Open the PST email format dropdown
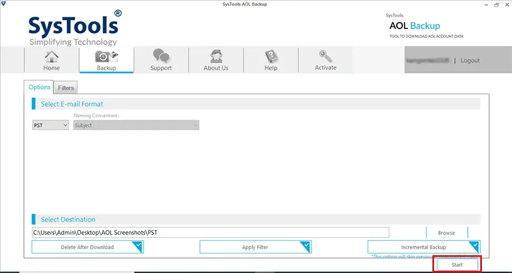Screen dimensions: 512x273 pyautogui.click(x=51, y=125)
